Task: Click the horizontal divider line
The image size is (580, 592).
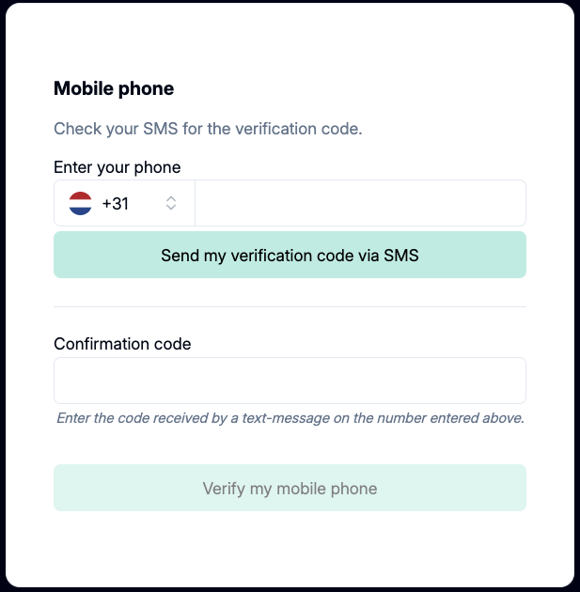Action: [x=290, y=306]
